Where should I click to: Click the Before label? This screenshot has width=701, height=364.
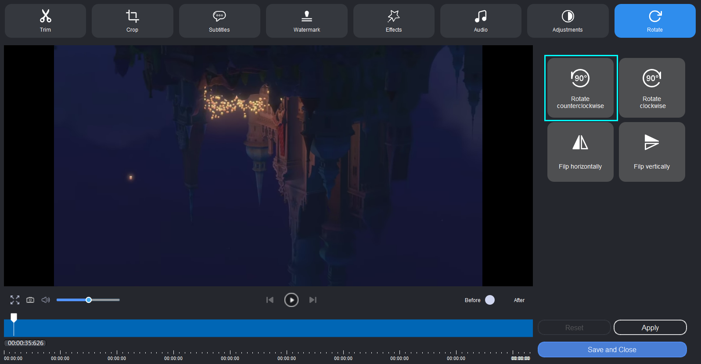click(x=473, y=300)
